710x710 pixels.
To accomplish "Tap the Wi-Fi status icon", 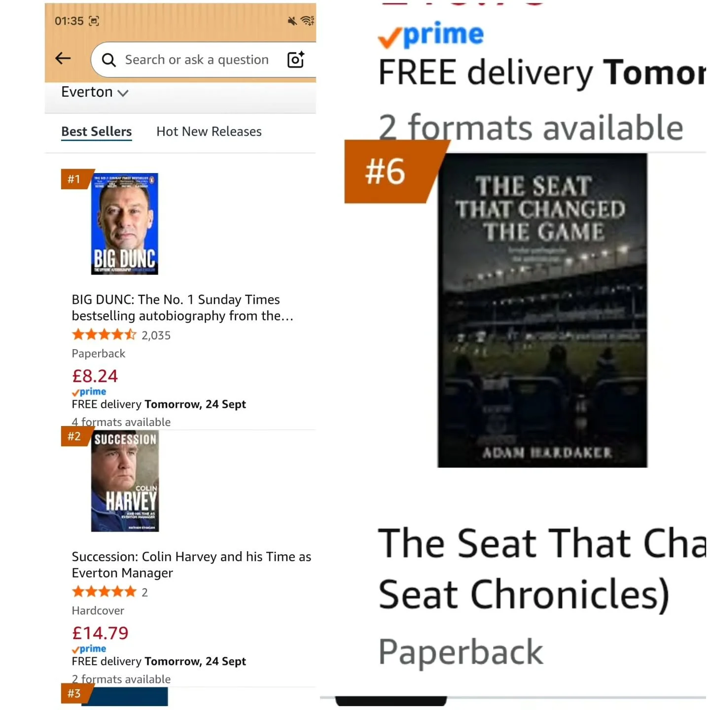I will click(308, 21).
